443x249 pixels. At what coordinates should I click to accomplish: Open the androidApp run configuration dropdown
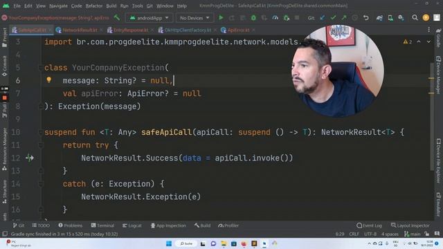point(150,18)
